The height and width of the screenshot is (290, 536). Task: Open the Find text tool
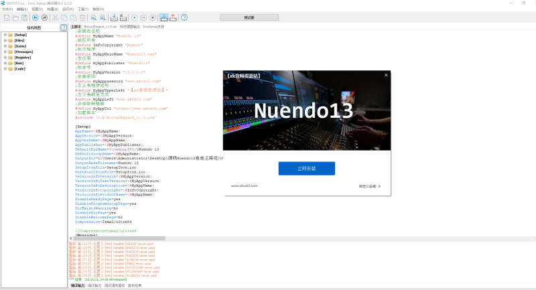93,18
